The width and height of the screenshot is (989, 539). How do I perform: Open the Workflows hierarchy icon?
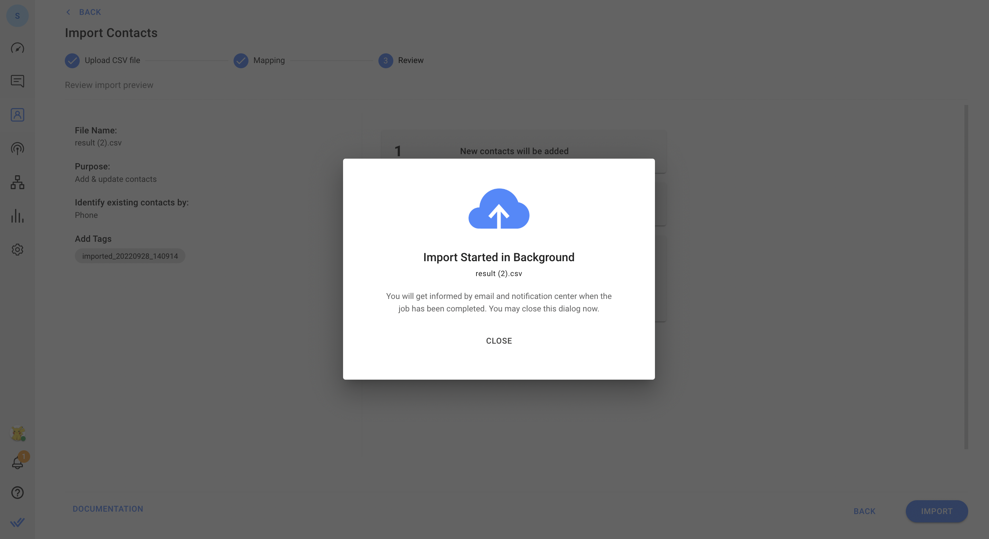coord(17,182)
